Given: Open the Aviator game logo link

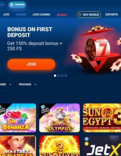Looking at the screenshot, I should pyautogui.click(x=62, y=15).
